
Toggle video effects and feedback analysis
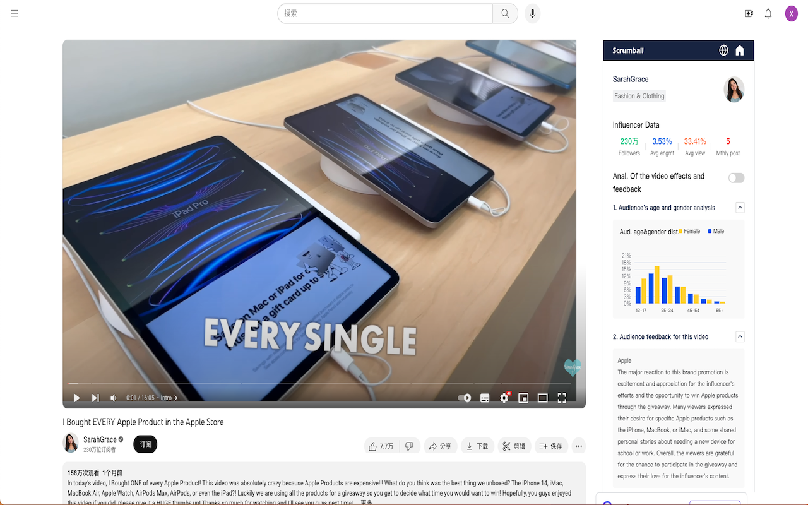pos(736,178)
